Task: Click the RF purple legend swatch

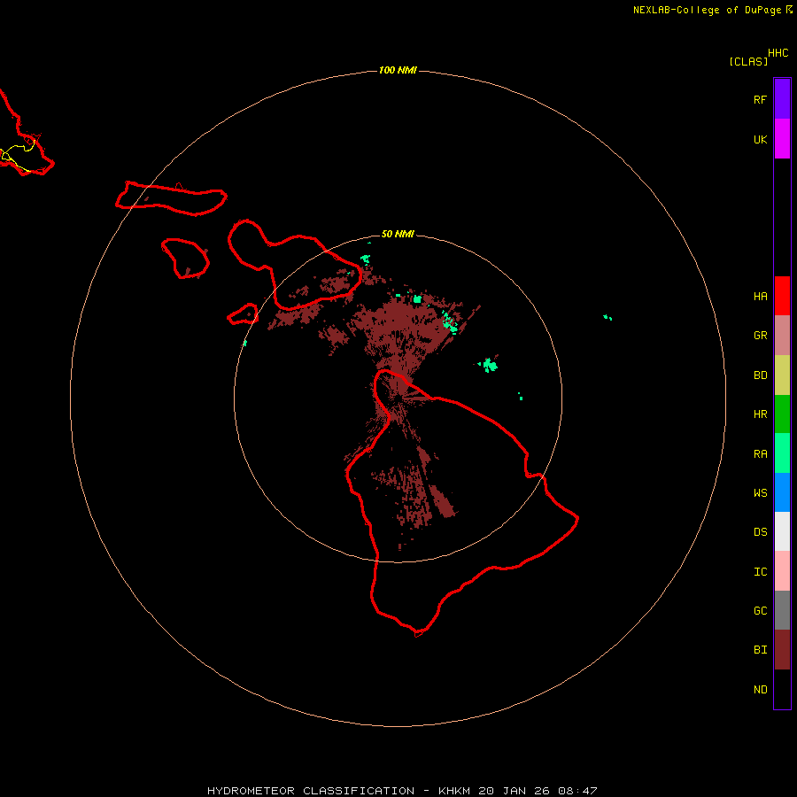Action: 782,99
